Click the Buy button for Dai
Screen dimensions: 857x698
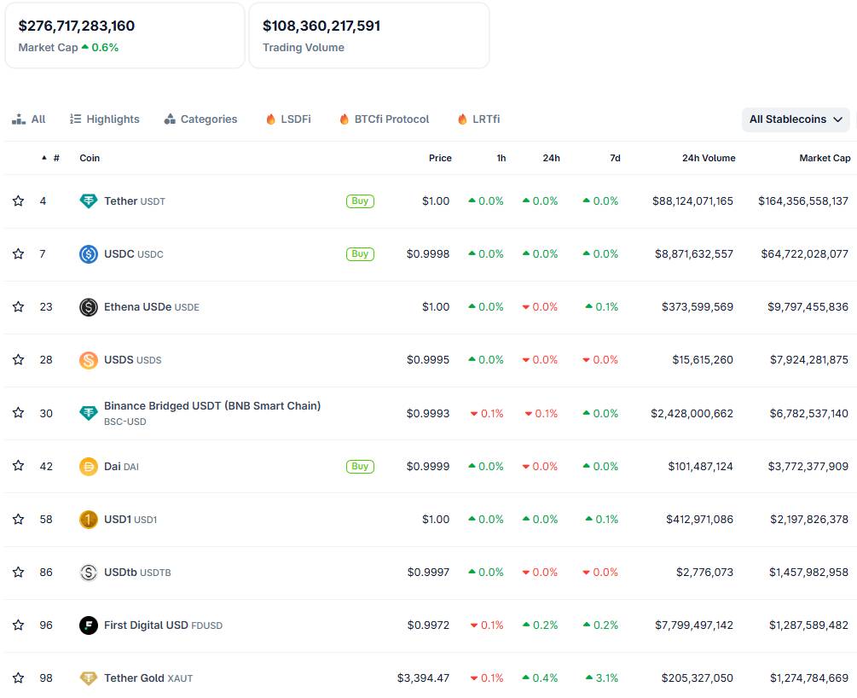(360, 466)
